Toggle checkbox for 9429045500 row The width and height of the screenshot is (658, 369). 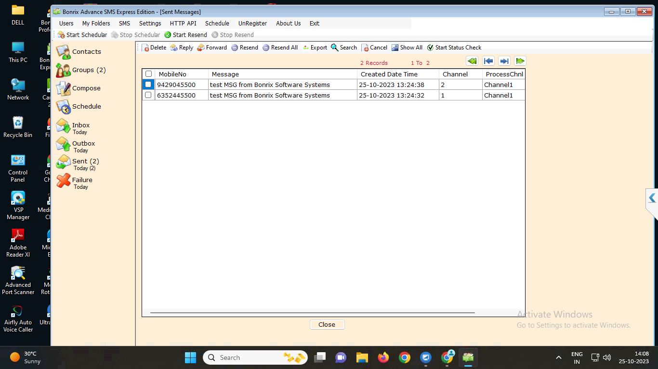[x=148, y=85]
